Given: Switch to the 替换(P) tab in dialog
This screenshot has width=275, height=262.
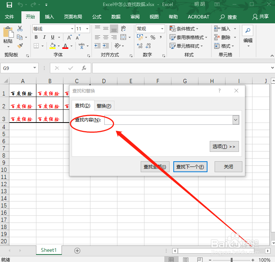Looking at the screenshot, I should click(104, 106).
